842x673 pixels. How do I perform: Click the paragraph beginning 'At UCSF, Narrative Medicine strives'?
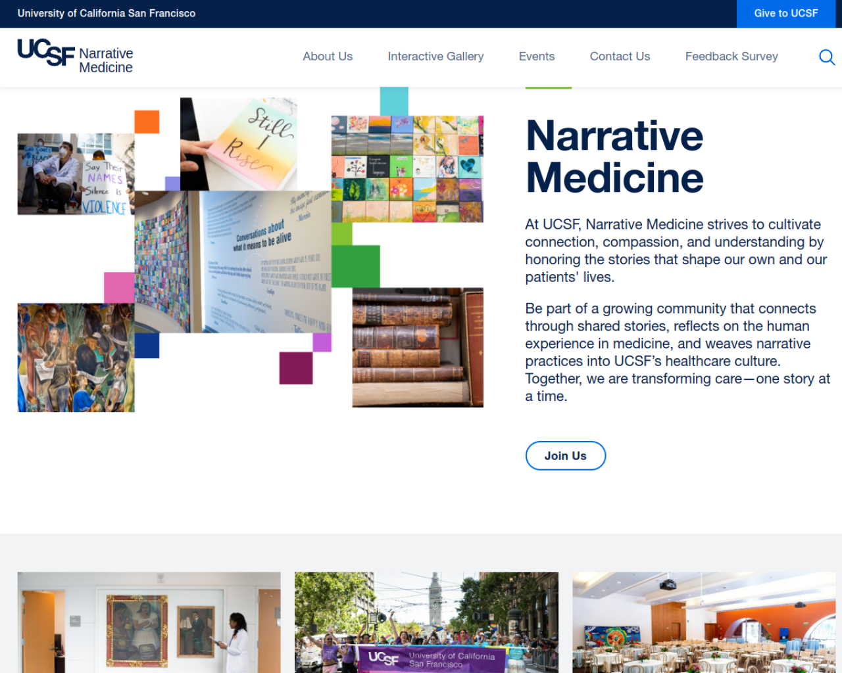pos(676,250)
